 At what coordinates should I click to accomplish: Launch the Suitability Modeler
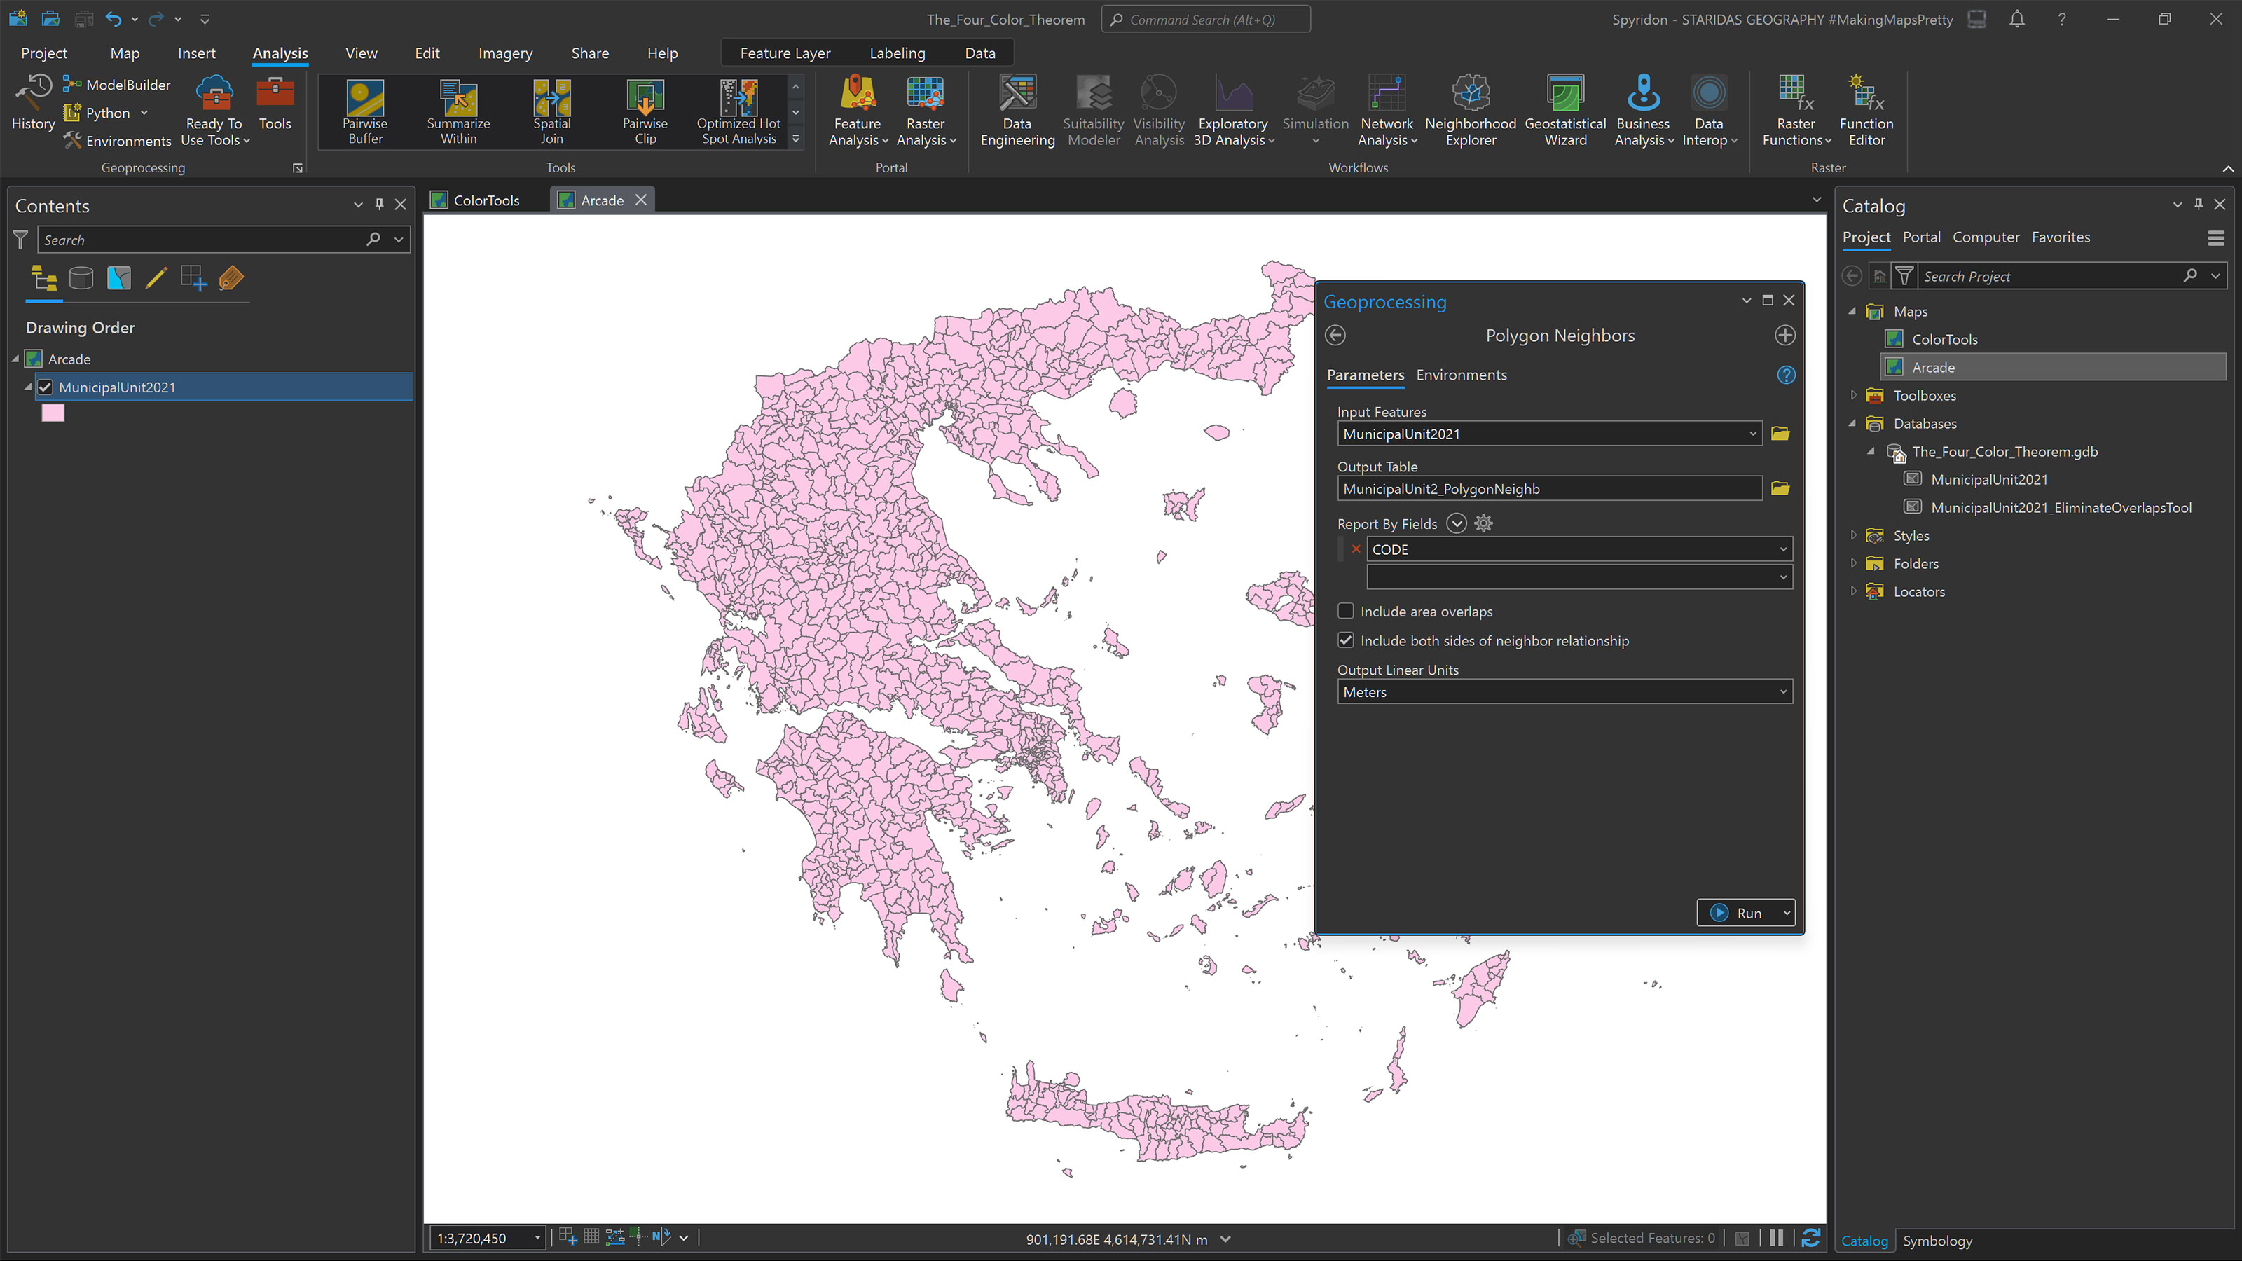pyautogui.click(x=1092, y=111)
